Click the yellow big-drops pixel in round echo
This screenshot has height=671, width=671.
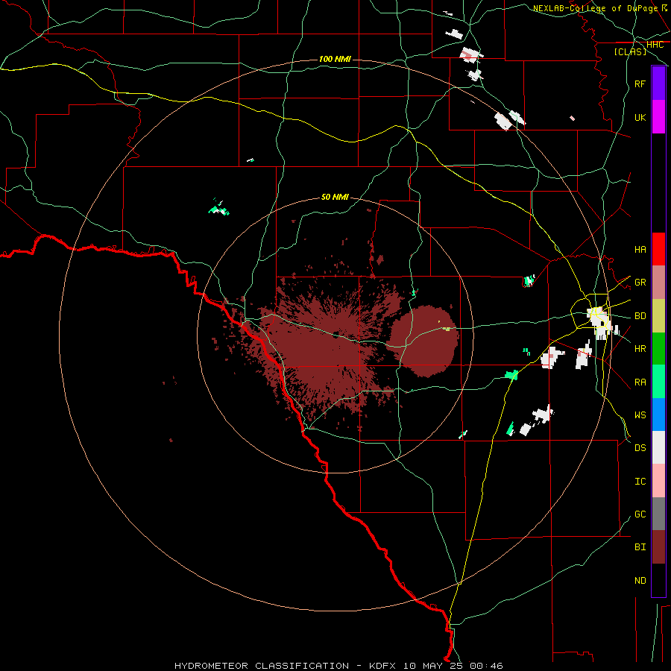(x=447, y=329)
